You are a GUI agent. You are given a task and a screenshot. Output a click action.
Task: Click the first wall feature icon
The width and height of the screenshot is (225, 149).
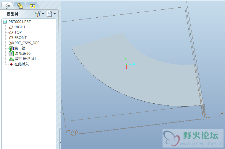click(11, 48)
